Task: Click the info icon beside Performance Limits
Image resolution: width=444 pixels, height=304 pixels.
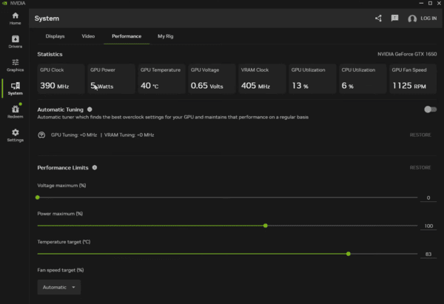Action: 95,167
